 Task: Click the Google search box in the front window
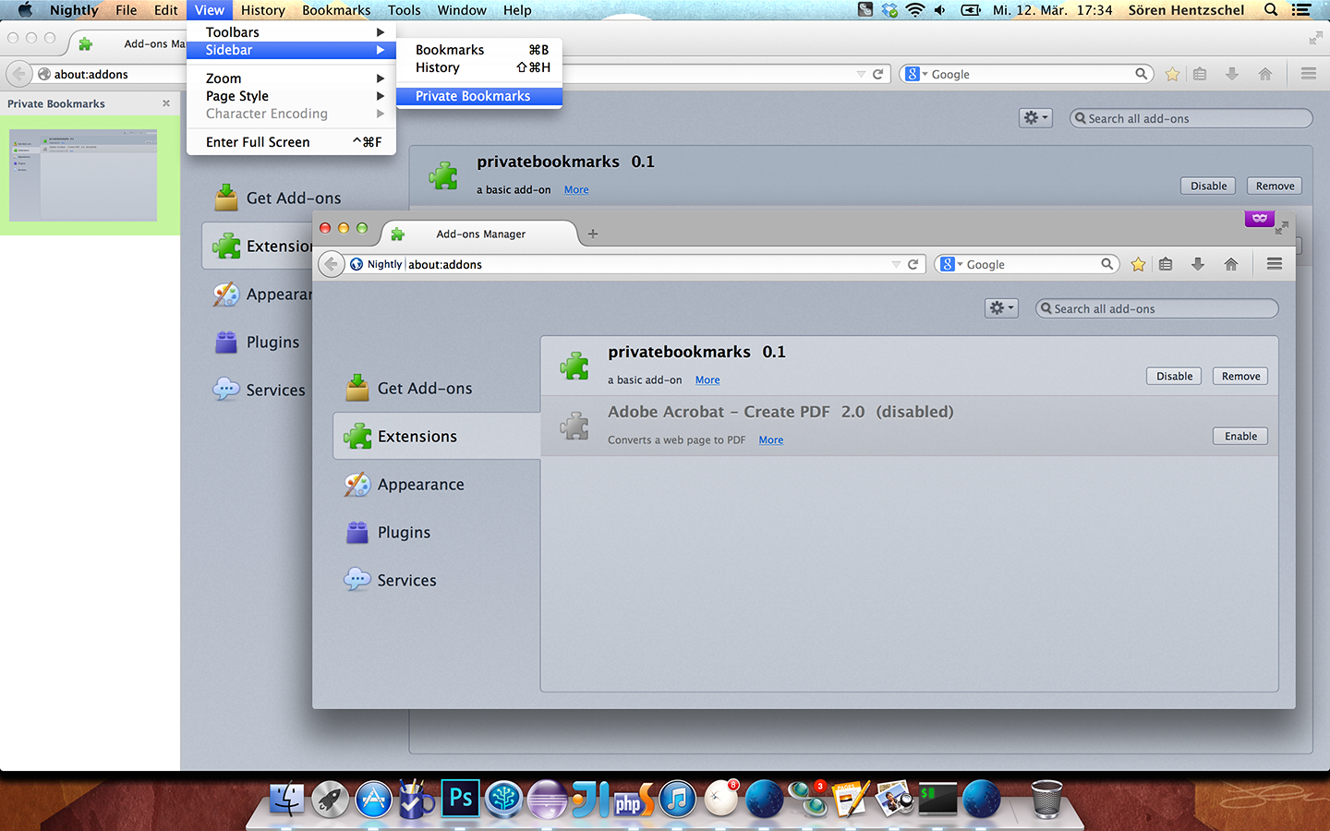pyautogui.click(x=1027, y=264)
